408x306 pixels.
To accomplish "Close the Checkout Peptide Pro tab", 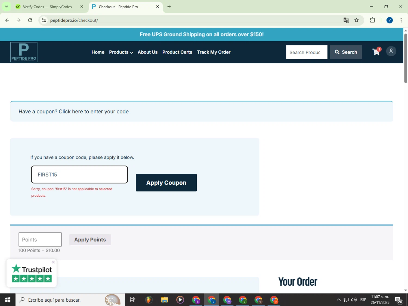I will (157, 7).
